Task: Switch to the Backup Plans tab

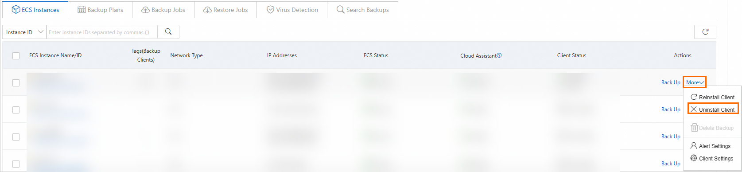Action: click(100, 10)
